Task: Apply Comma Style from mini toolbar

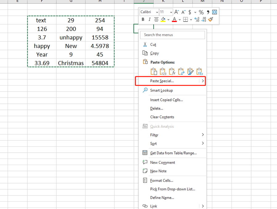Action: tap(208, 12)
